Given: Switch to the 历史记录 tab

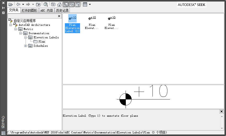Looking at the screenshot, I should click(x=62, y=10).
